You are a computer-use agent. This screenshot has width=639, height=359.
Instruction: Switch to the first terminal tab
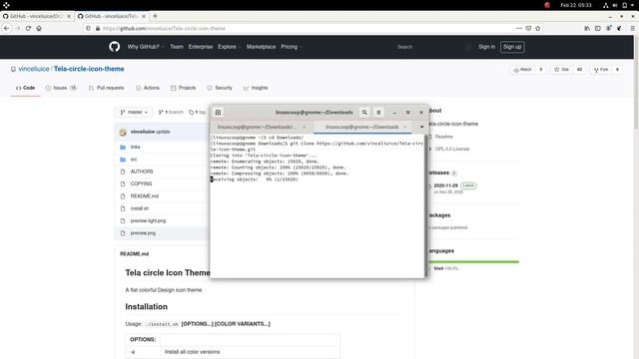click(258, 127)
